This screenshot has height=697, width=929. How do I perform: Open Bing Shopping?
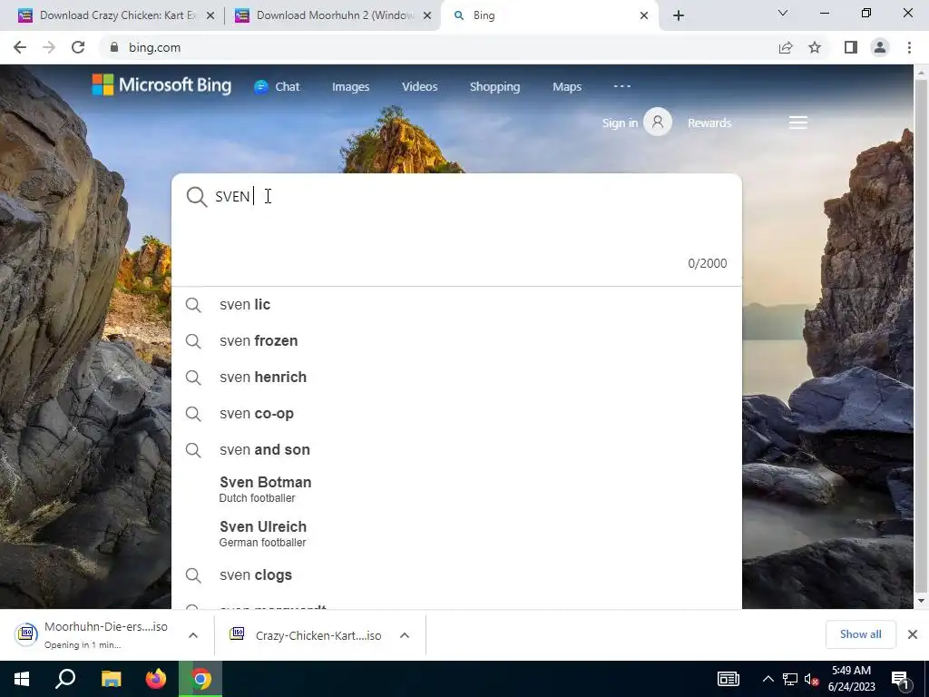click(x=494, y=86)
